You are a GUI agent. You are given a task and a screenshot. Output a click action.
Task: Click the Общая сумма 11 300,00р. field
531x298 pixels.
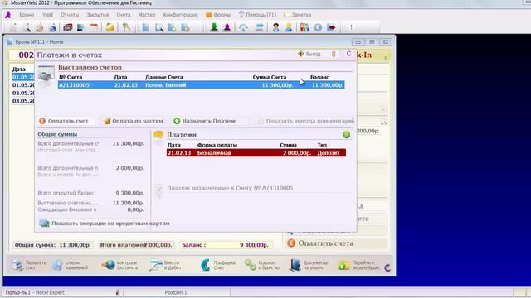pos(52,245)
